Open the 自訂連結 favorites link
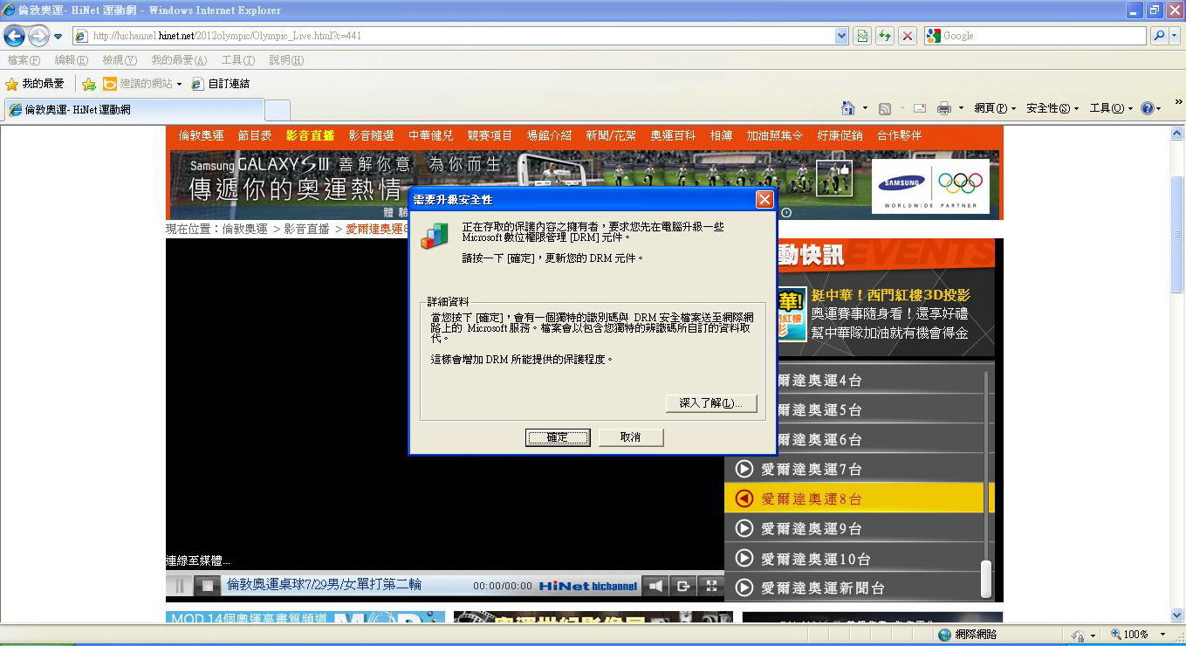1186x646 pixels. 220,84
